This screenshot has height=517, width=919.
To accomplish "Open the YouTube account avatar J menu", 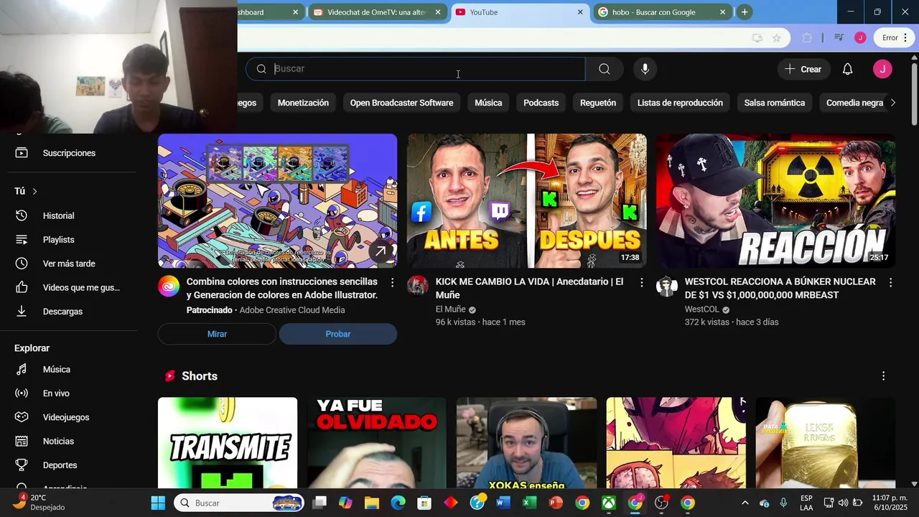I will click(882, 69).
